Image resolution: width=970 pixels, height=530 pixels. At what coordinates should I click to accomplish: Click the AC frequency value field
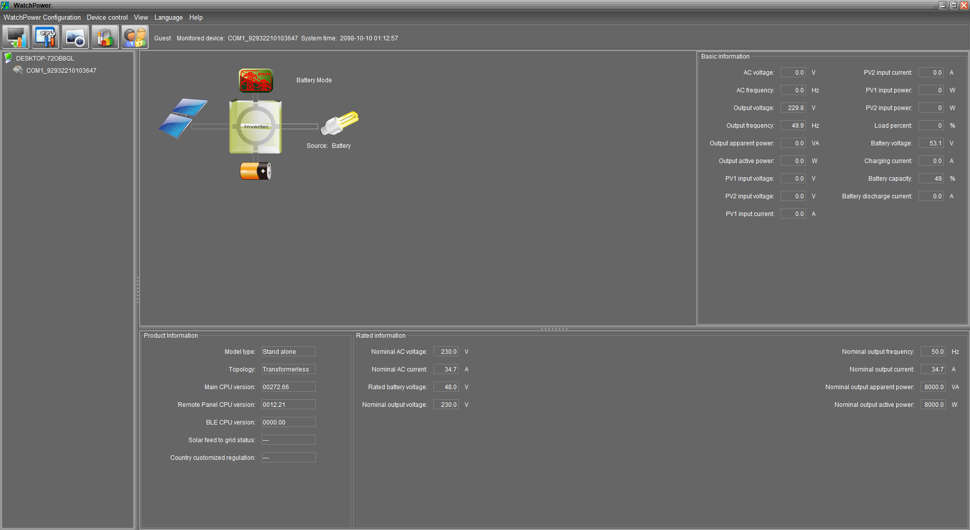tap(793, 90)
